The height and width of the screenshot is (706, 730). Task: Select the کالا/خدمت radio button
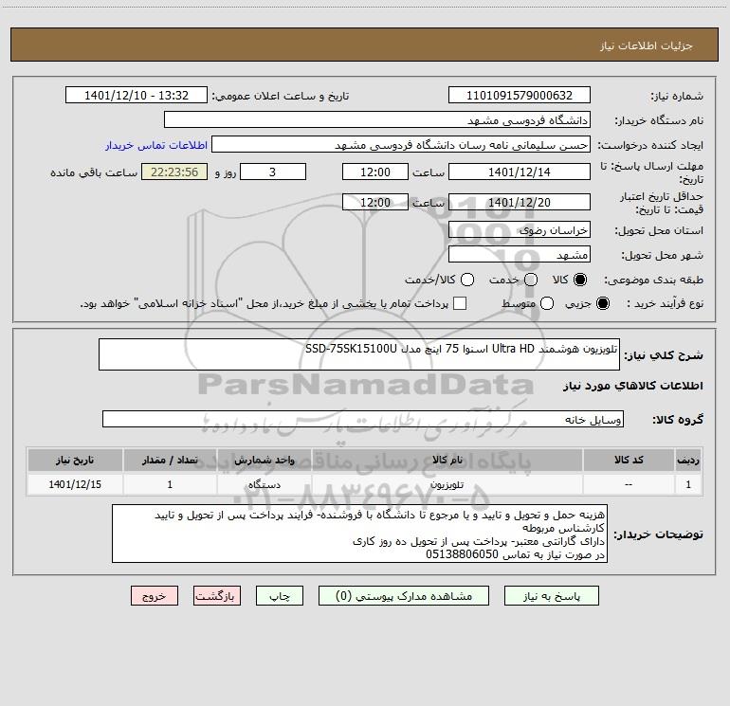click(x=467, y=280)
